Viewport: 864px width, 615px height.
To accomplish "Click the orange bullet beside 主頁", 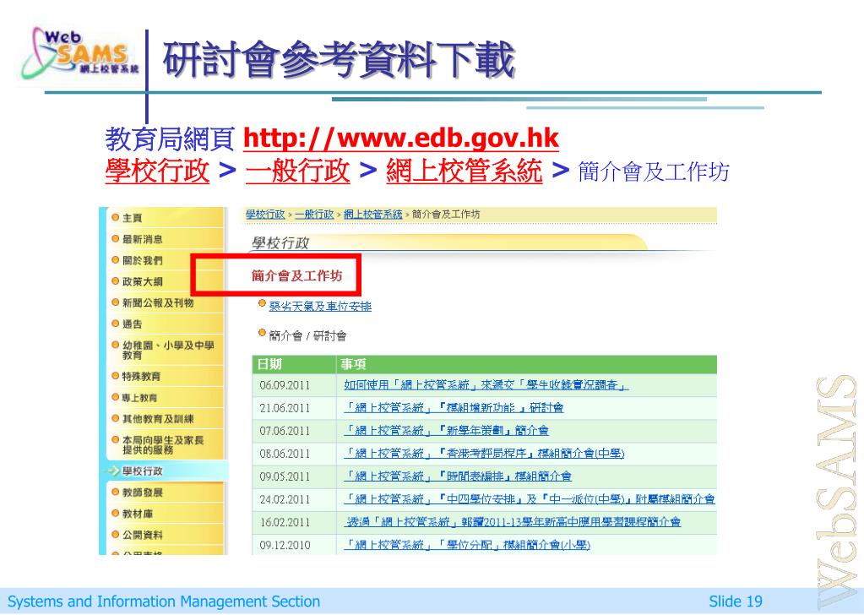I will [115, 217].
